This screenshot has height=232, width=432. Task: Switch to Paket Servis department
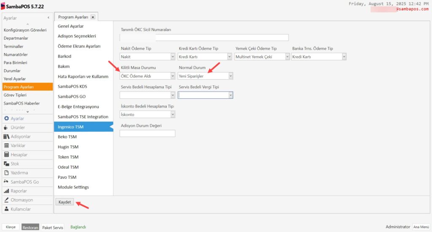(x=53, y=227)
